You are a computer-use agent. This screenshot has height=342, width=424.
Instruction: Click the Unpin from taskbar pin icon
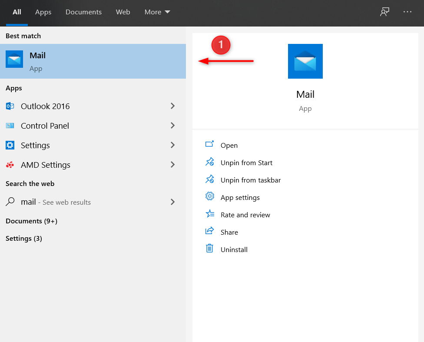click(209, 179)
